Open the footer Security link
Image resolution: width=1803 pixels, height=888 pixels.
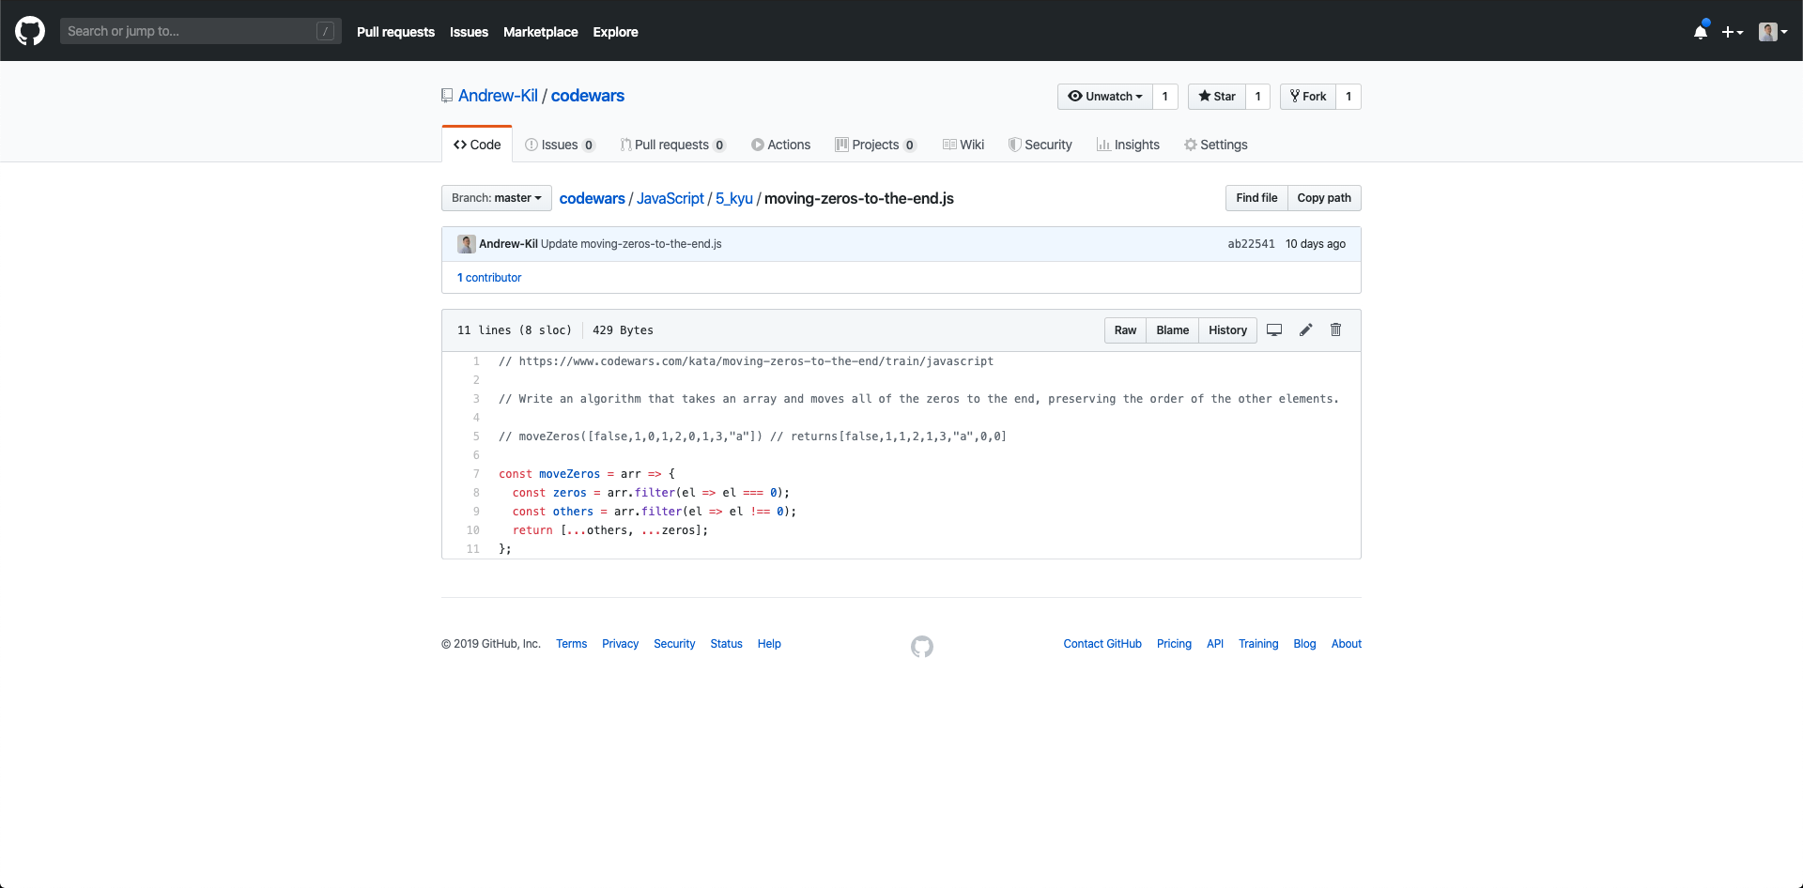click(674, 644)
